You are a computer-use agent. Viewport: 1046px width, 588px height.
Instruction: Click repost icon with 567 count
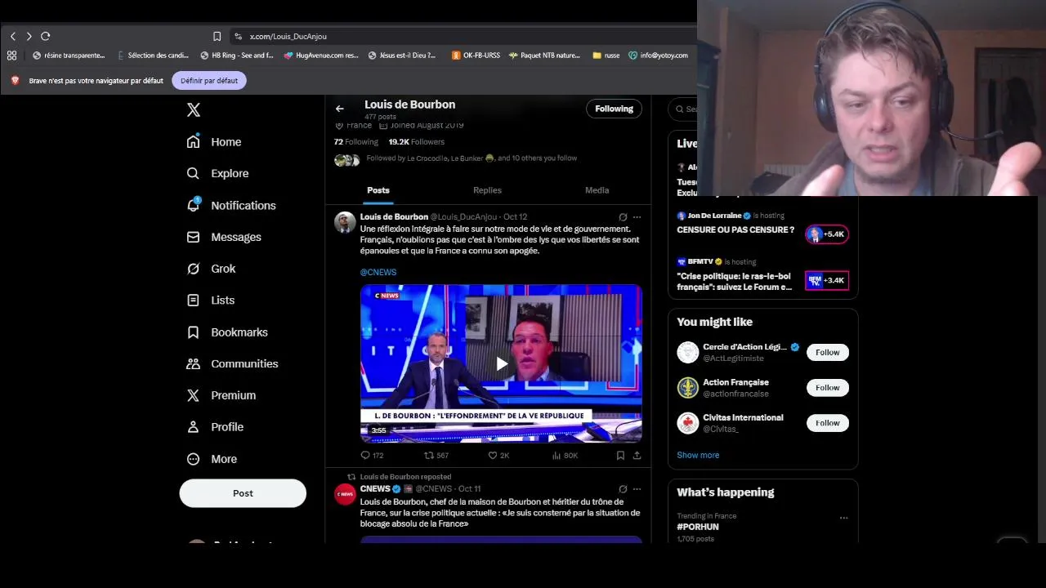[x=436, y=455]
